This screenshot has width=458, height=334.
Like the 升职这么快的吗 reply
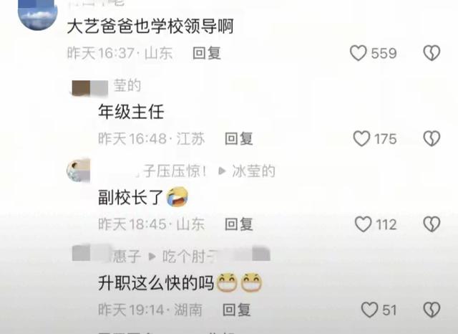click(x=369, y=310)
